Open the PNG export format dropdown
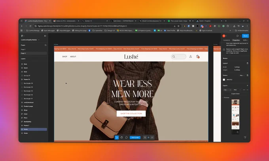This screenshot has height=161, width=269. [237, 90]
